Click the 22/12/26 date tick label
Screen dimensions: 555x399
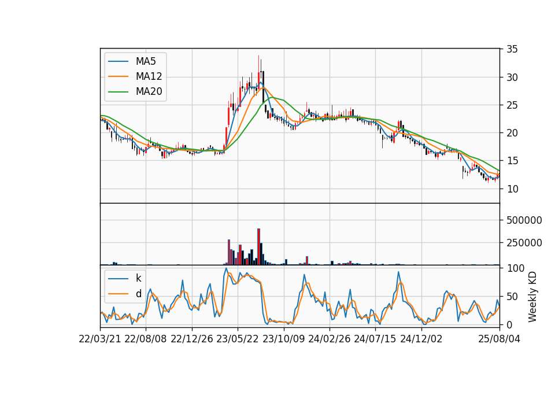pyautogui.click(x=192, y=339)
